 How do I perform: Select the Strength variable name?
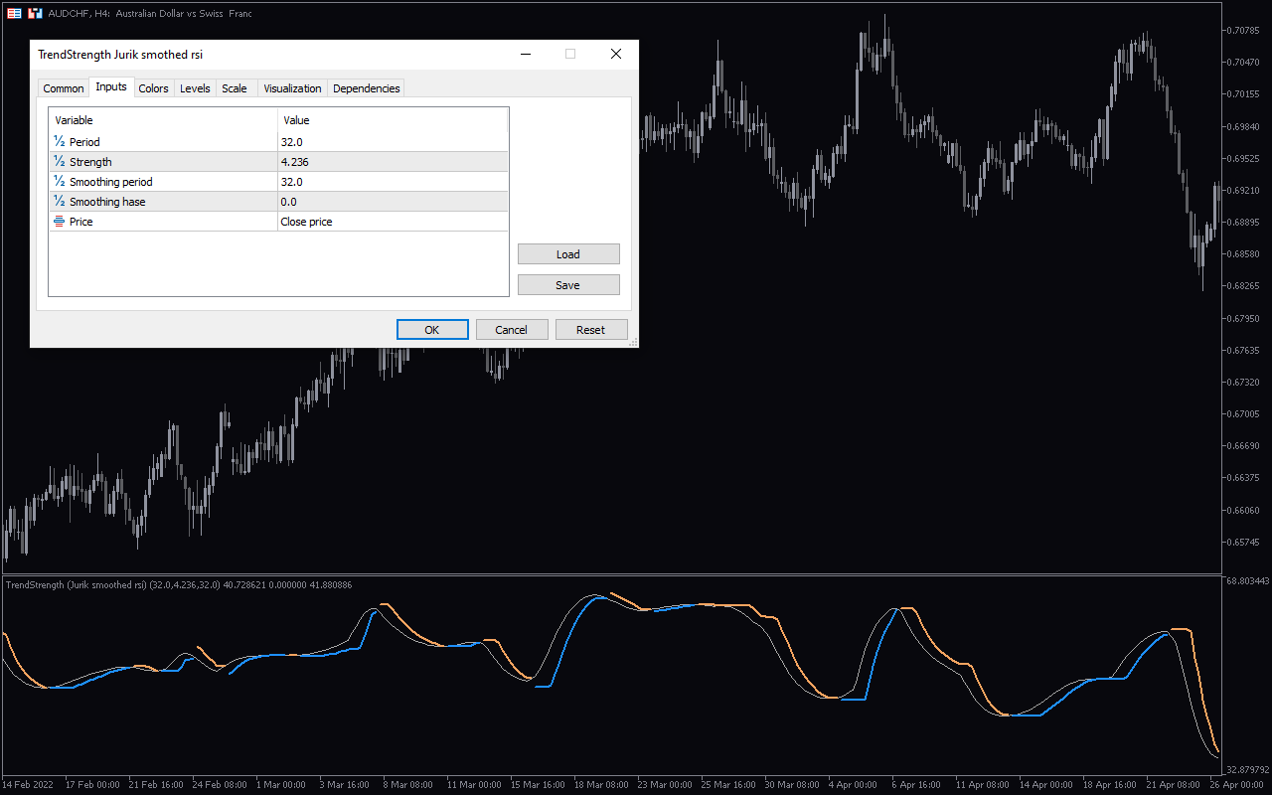pyautogui.click(x=90, y=162)
